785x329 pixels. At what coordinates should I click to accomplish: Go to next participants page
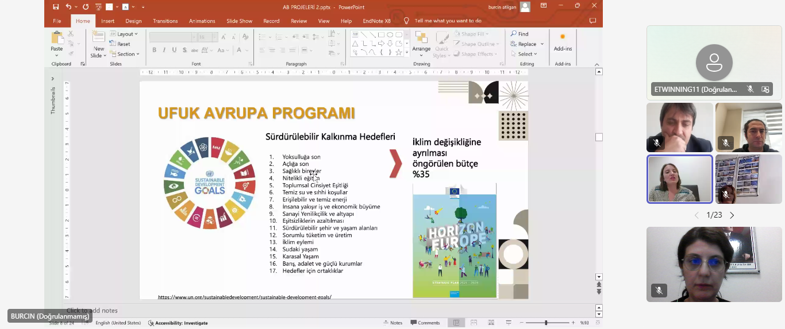point(732,215)
